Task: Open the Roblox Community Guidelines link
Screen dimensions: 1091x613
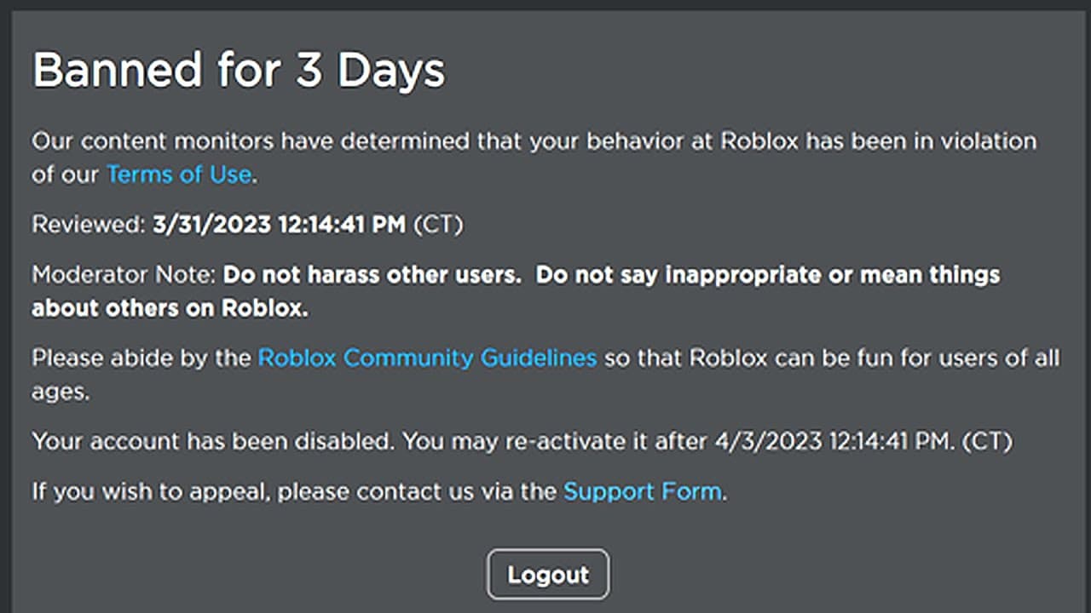Action: [427, 358]
